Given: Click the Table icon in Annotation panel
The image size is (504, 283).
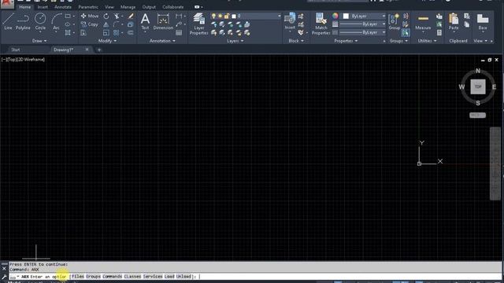Looking at the screenshot, I should pyautogui.click(x=179, y=33).
